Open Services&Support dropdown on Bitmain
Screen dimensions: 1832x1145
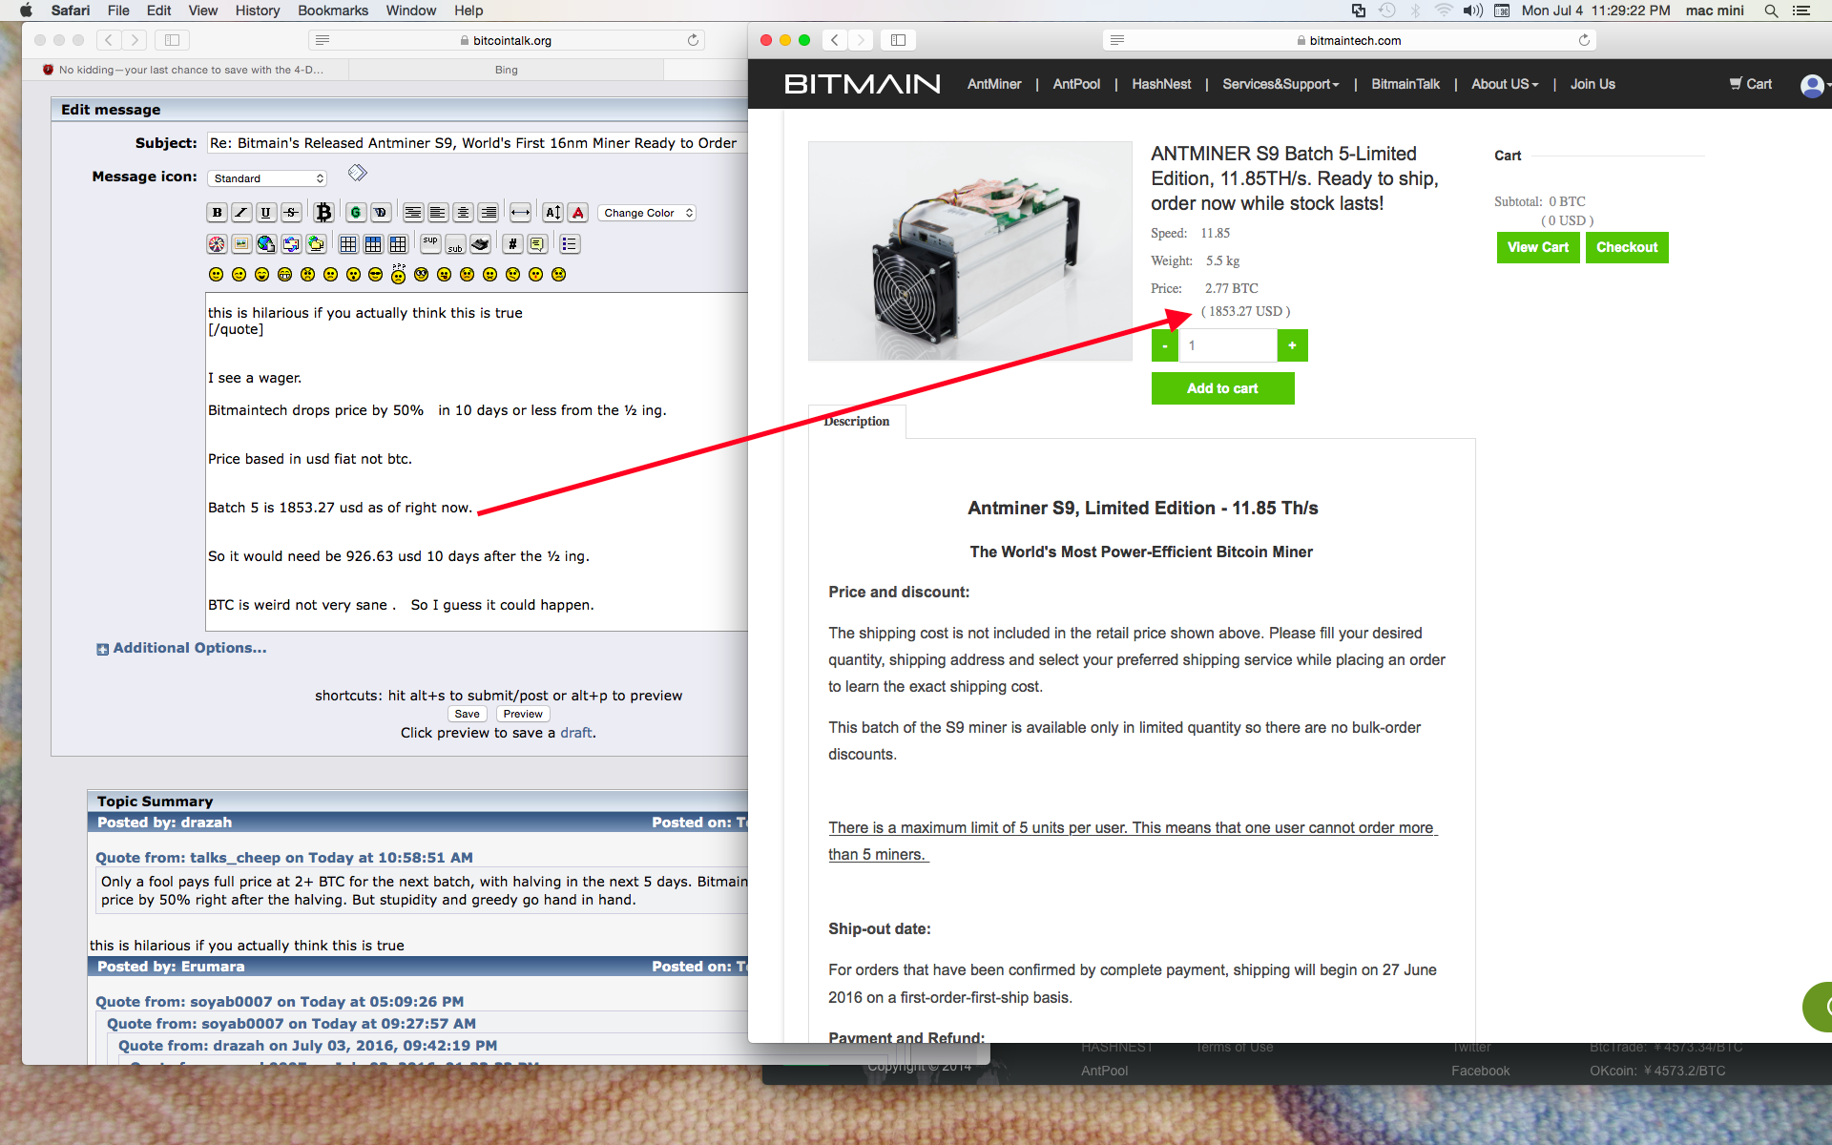coord(1280,84)
